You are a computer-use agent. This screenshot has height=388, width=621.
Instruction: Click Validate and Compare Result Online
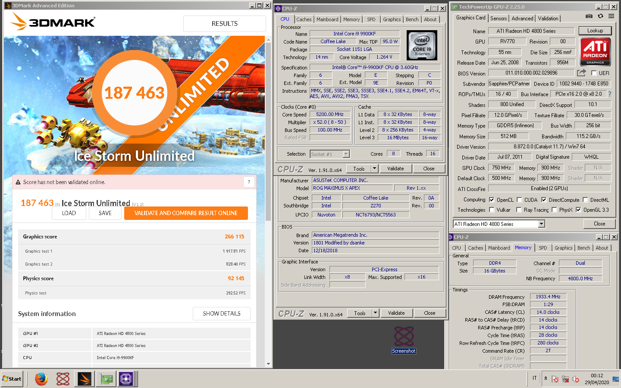click(186, 213)
